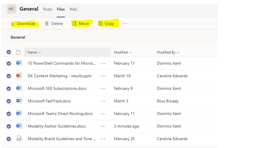
Task: Toggle the select-all files checkmark in header
Action: click(x=9, y=52)
